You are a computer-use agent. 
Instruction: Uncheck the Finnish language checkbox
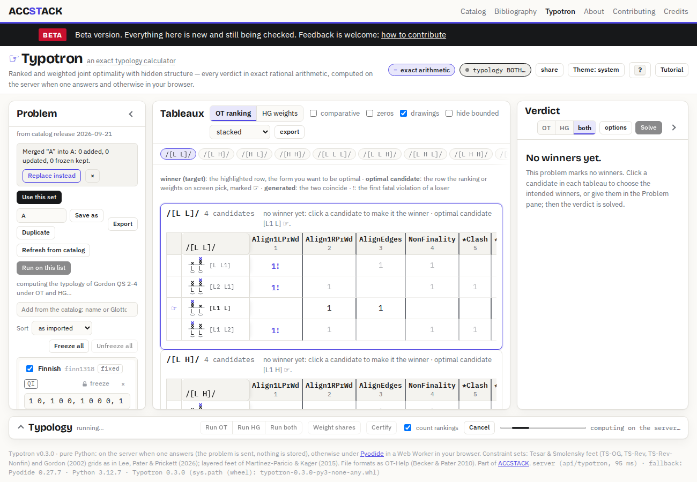30,368
